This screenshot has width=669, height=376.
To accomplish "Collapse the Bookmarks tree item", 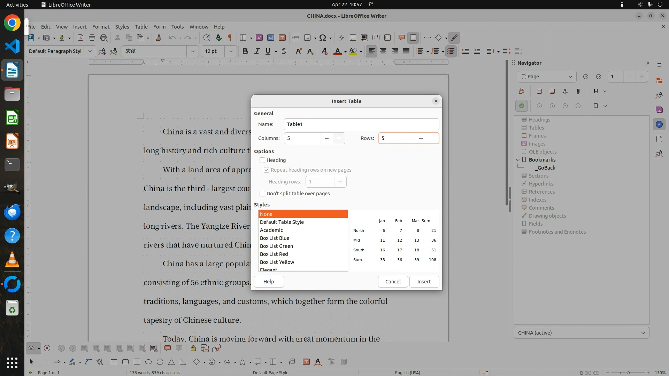I will [518, 160].
